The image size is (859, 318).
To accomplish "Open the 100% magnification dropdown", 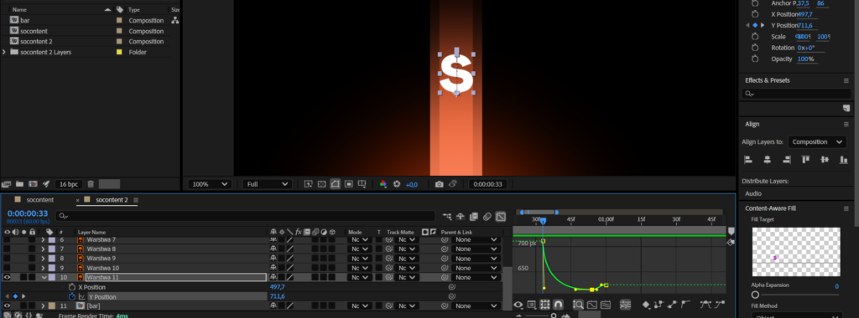I will (210, 184).
